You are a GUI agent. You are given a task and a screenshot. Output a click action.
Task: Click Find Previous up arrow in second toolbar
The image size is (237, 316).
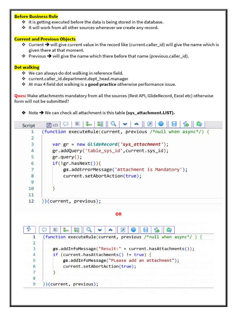110,230
